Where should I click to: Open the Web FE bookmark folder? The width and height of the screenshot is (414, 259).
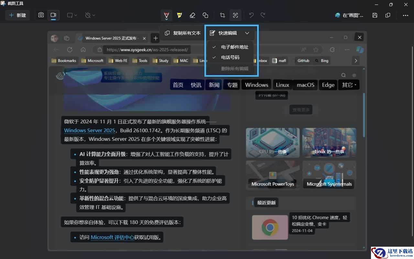tap(118, 61)
